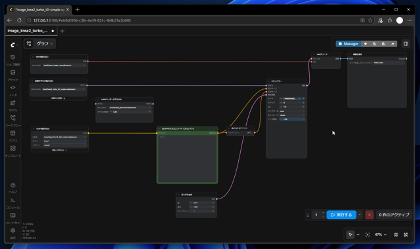Open the node library (ノード) panel
This screenshot has height=249, width=420.
pyautogui.click(x=13, y=90)
